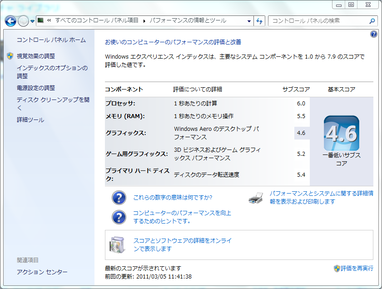Expand breadcrumb arrow after すべてのコントロール パネル項目

[x=144, y=21]
